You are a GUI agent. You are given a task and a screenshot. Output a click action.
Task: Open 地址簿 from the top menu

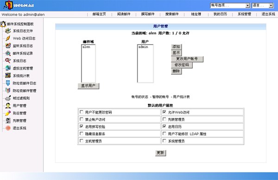(x=196, y=14)
